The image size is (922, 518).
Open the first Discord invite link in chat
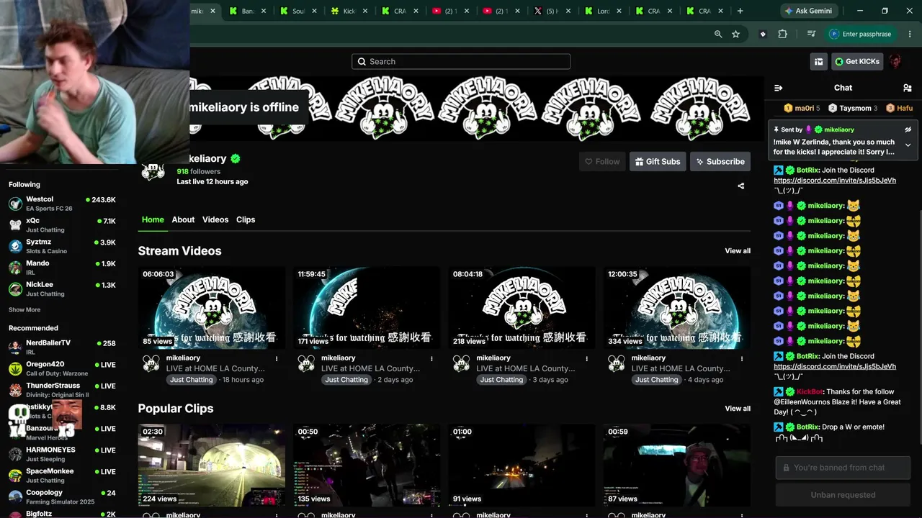pos(835,181)
